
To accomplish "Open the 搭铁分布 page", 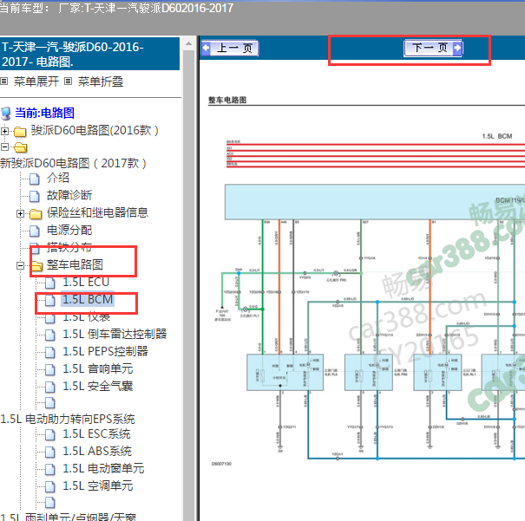I will 69,247.
